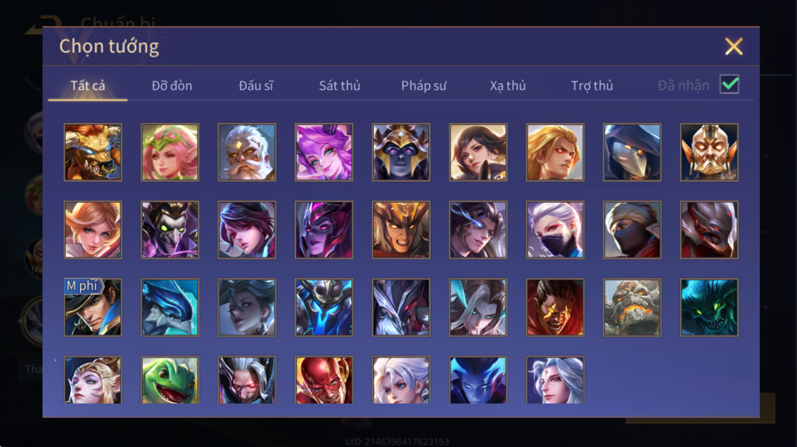This screenshot has width=797, height=447.
Task: Select the Đấu sĩ tab
Action: tap(256, 85)
